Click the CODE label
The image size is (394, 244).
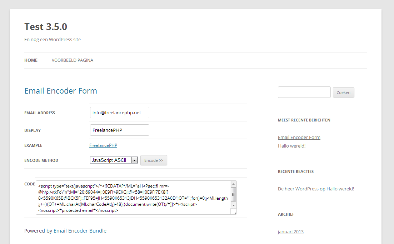30,184
